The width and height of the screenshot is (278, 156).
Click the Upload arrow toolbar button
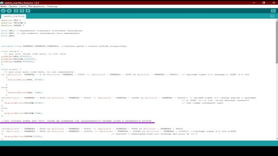click(9, 11)
